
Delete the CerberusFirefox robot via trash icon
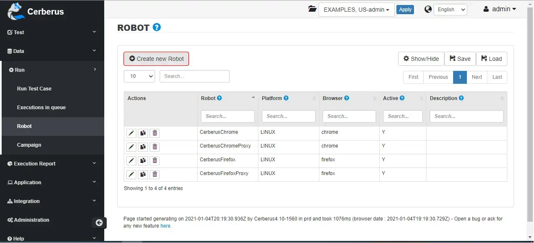(x=155, y=161)
